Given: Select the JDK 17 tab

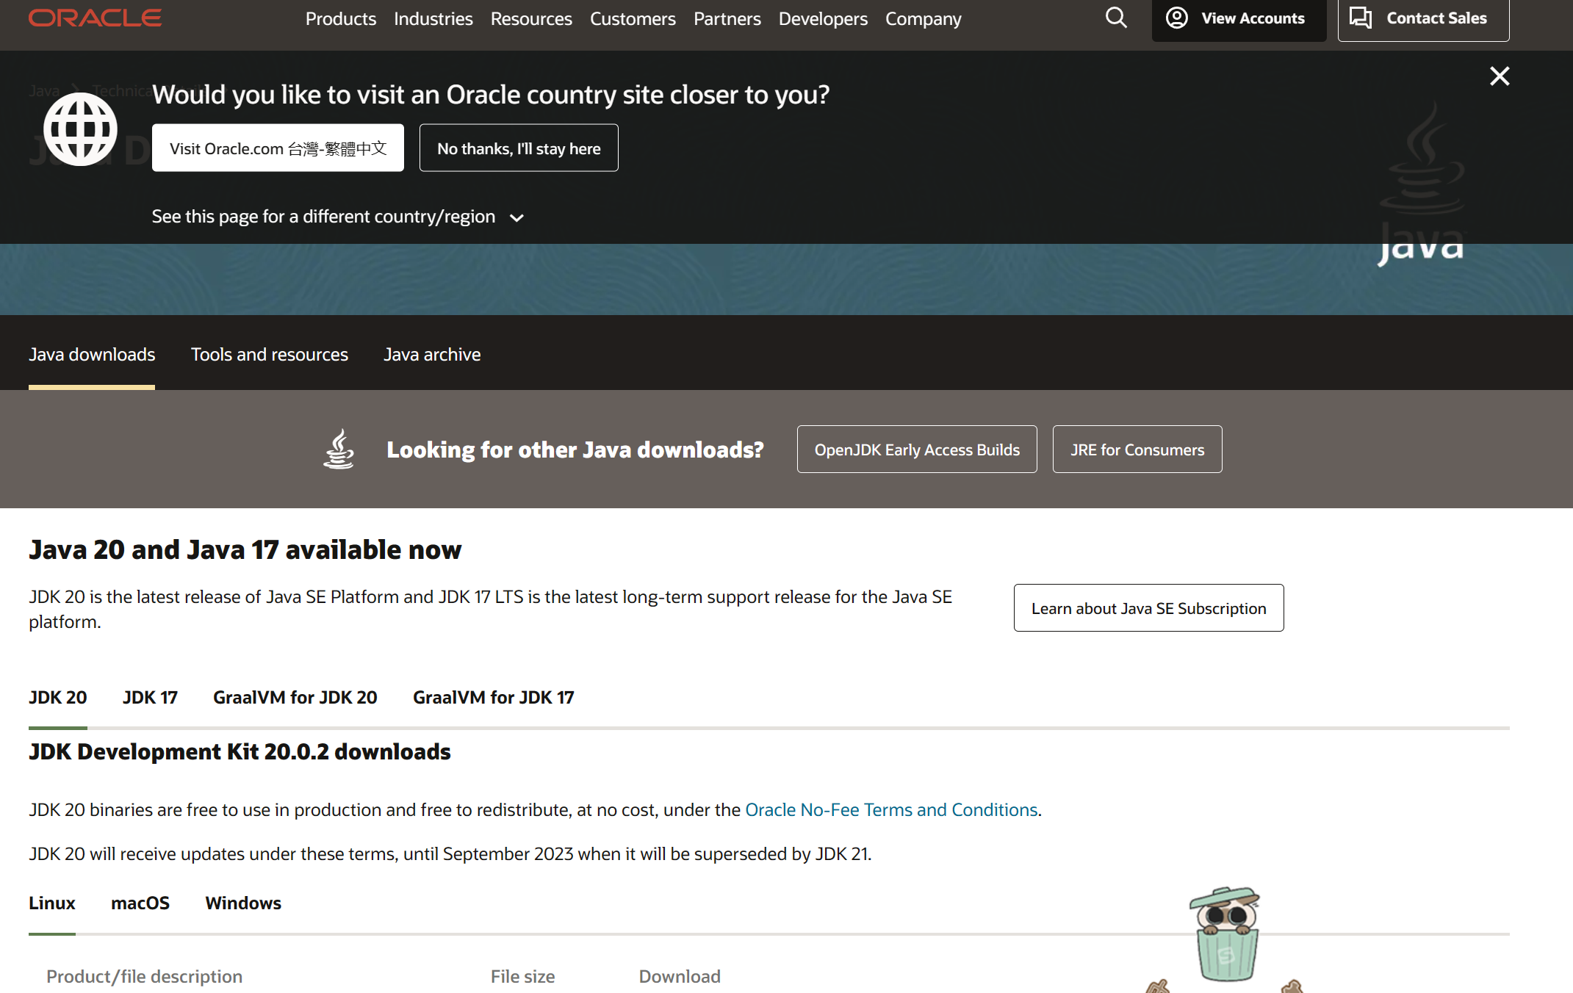Looking at the screenshot, I should [x=150, y=697].
